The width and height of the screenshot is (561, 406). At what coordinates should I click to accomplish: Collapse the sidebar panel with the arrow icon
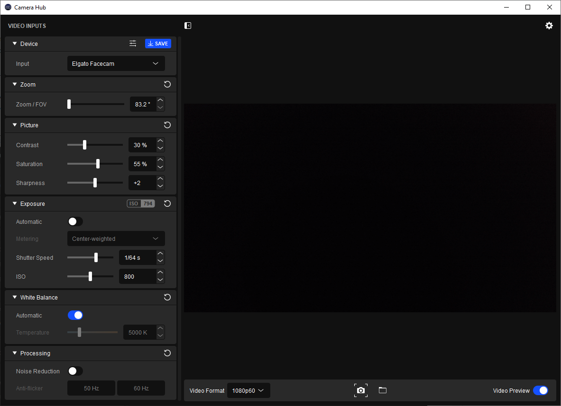pyautogui.click(x=188, y=26)
